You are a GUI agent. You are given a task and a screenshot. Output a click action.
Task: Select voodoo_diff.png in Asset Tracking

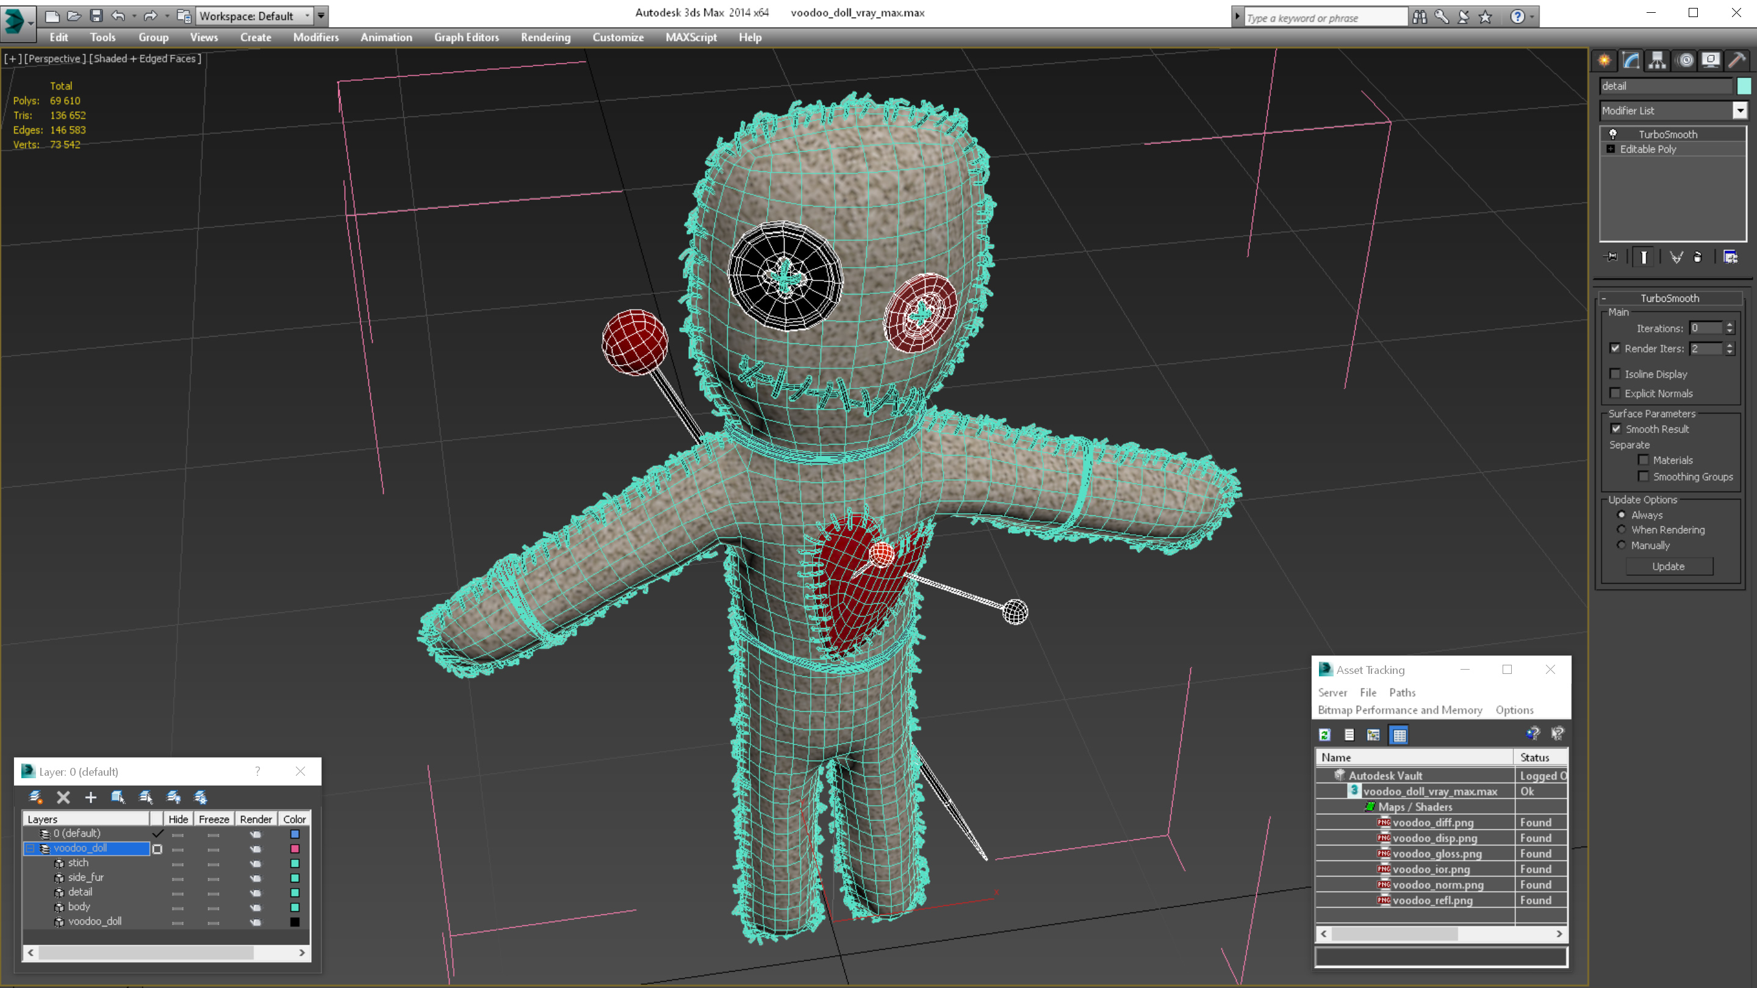(x=1432, y=822)
